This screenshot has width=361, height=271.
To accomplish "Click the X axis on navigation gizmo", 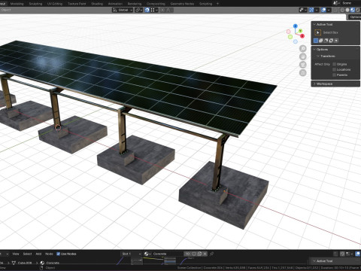I will point(302,36).
